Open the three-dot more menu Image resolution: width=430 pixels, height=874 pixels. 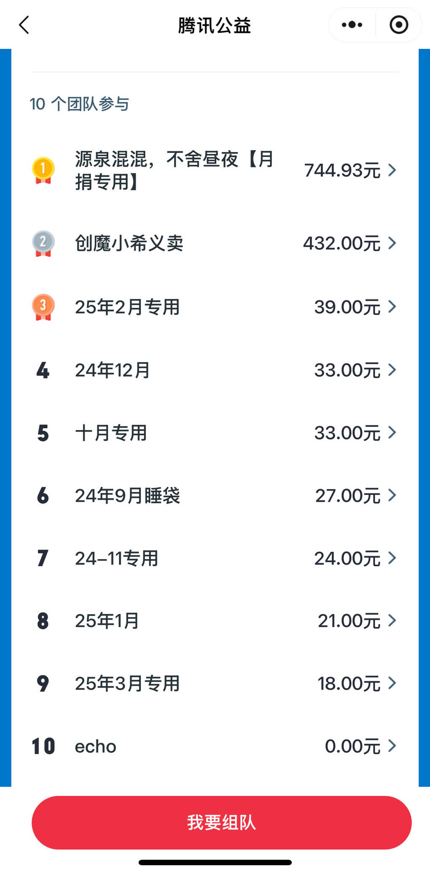pos(352,25)
